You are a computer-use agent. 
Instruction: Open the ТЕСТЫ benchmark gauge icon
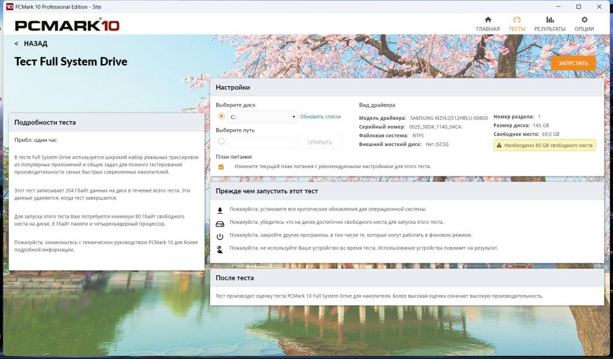tap(517, 20)
